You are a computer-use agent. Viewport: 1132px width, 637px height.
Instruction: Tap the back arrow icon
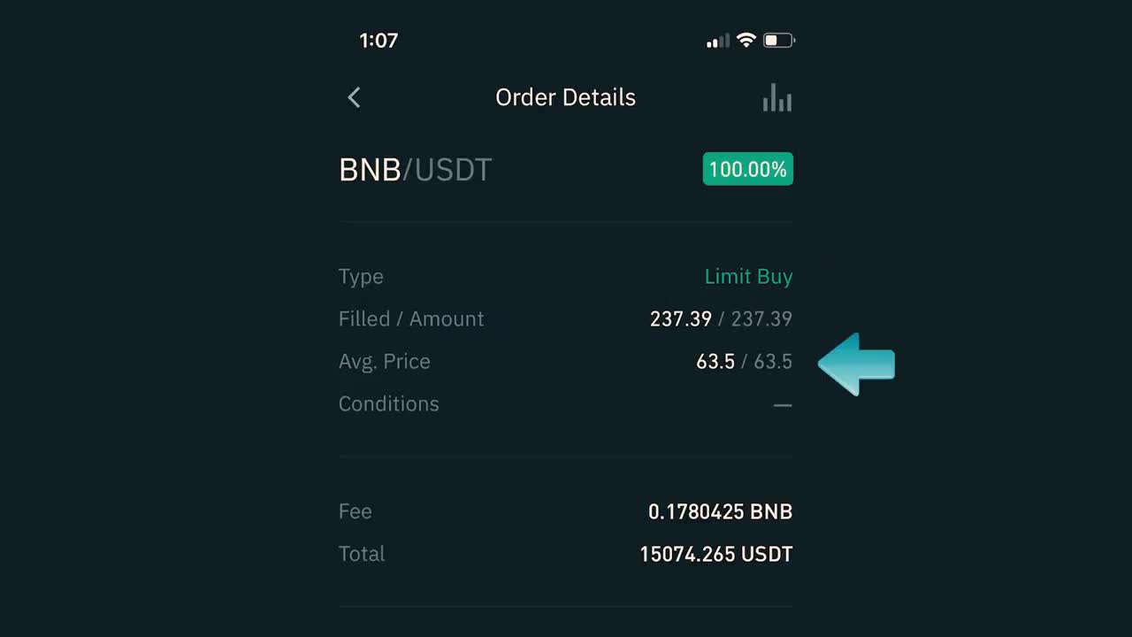354,97
